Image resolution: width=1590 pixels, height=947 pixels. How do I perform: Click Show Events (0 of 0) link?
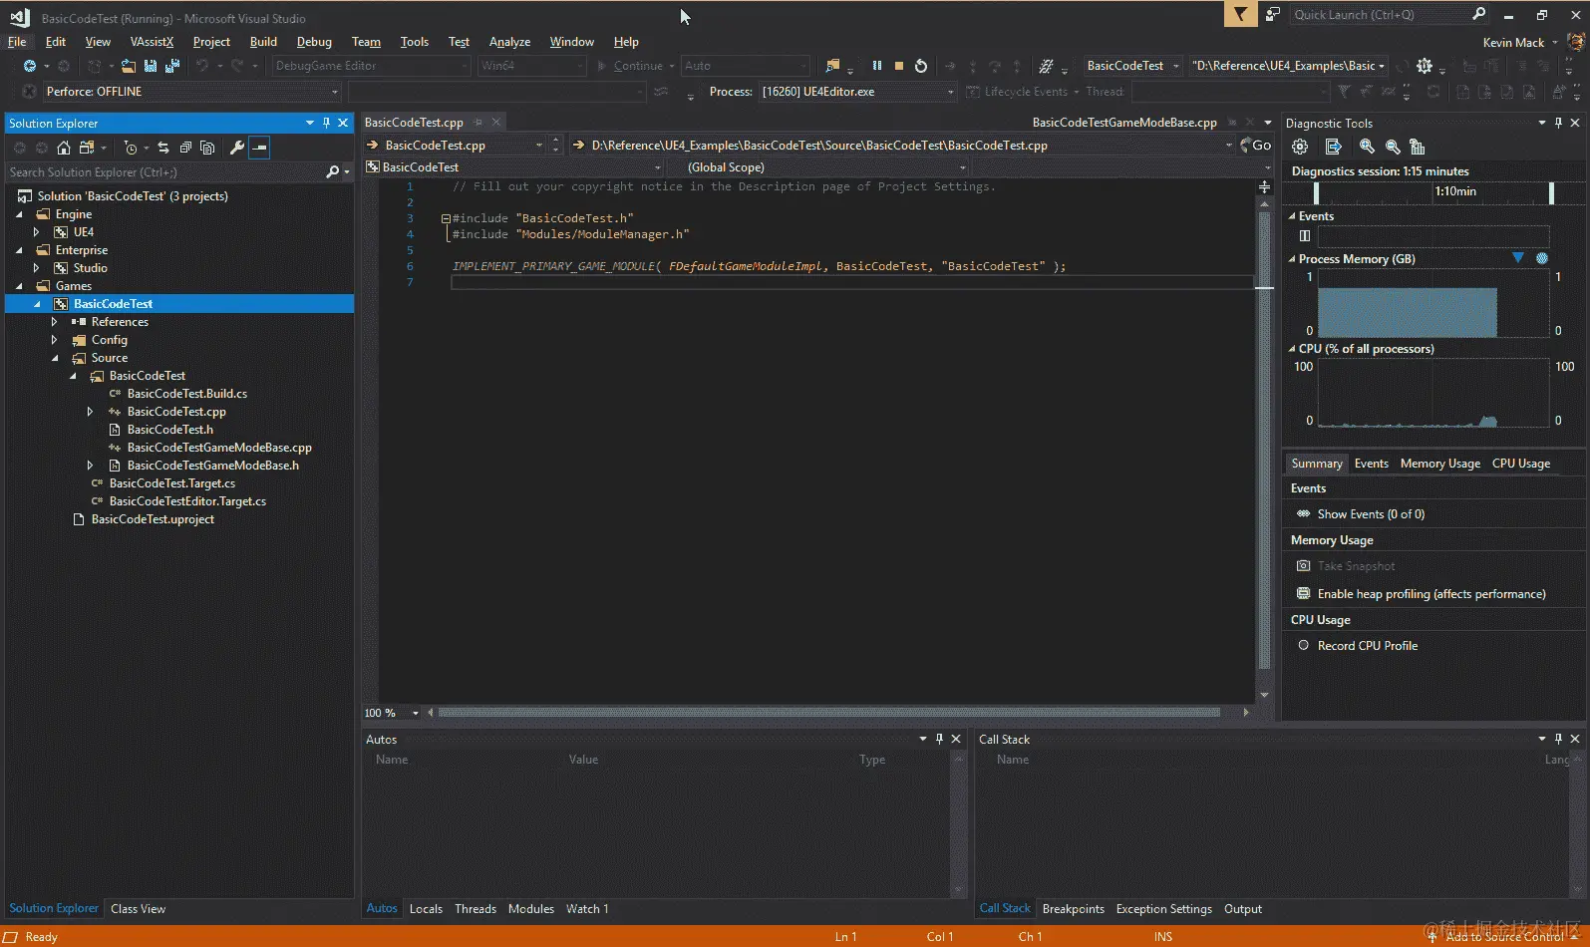[1371, 514]
